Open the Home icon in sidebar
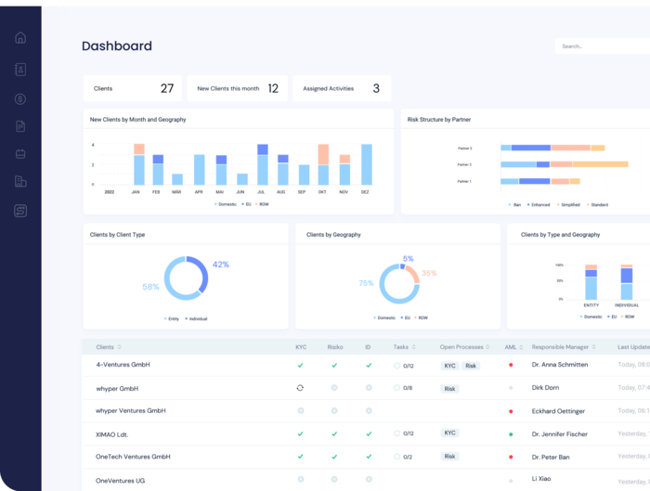This screenshot has width=650, height=491. click(x=20, y=38)
